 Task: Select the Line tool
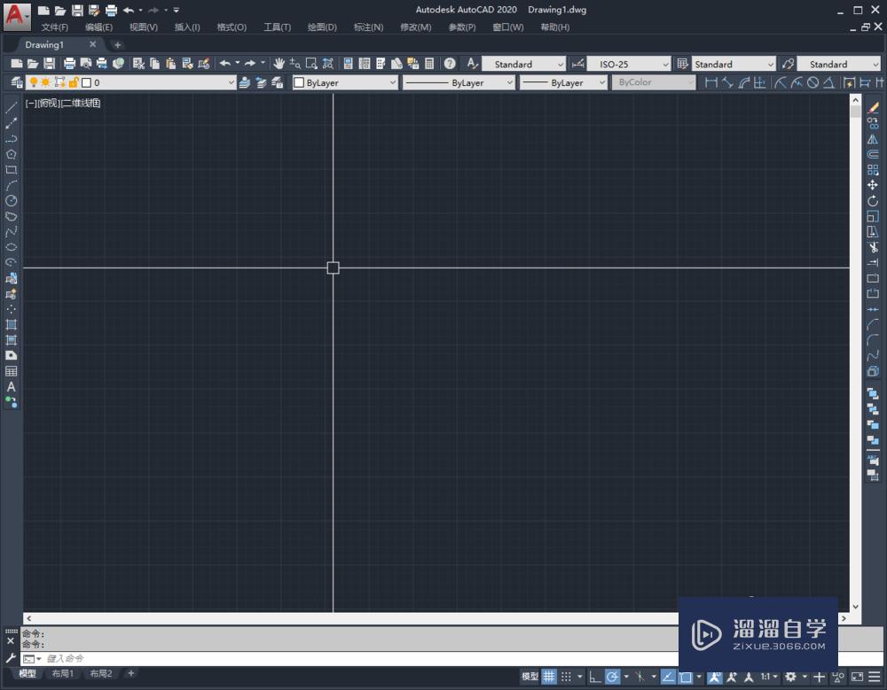click(x=11, y=108)
